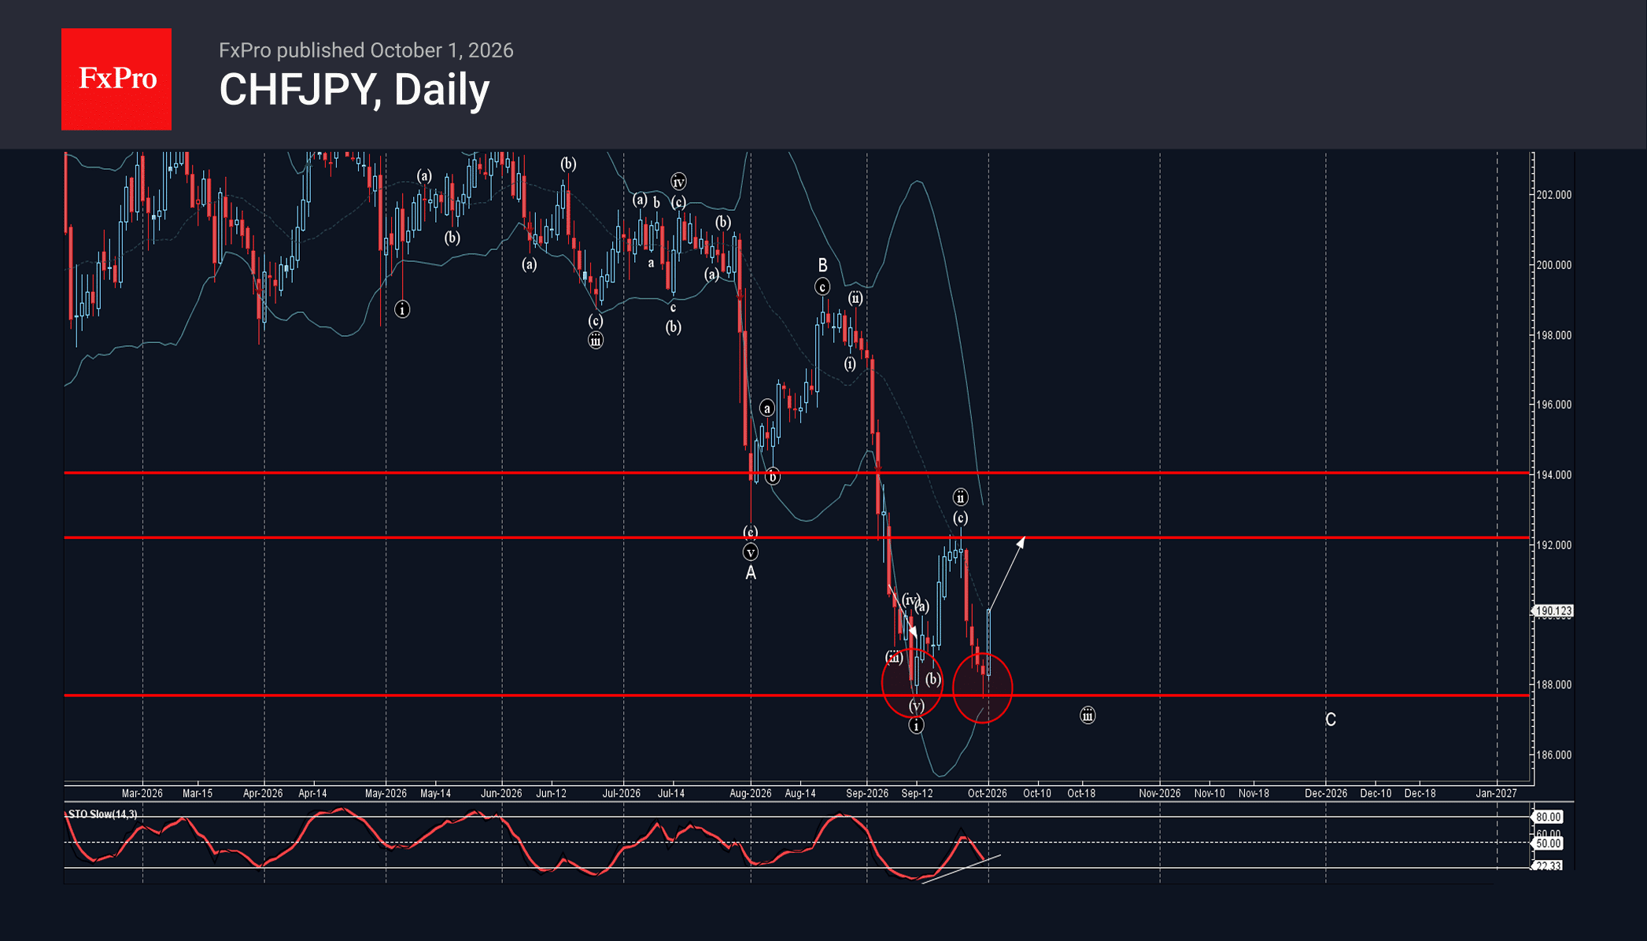Click the Oct-2026 date label

(987, 793)
